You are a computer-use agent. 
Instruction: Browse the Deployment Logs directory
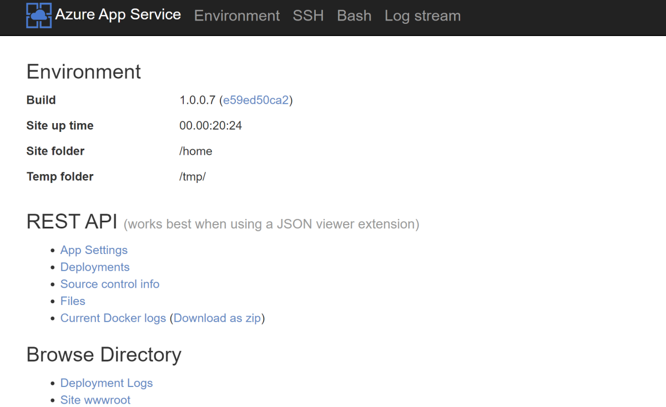coord(107,383)
